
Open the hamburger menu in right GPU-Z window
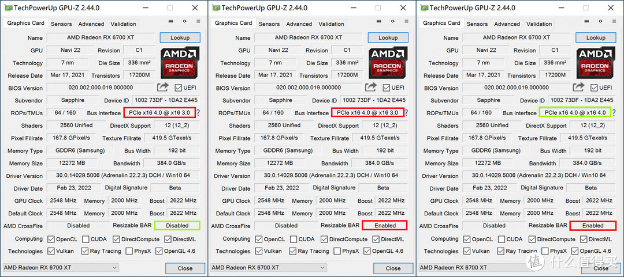[614, 21]
